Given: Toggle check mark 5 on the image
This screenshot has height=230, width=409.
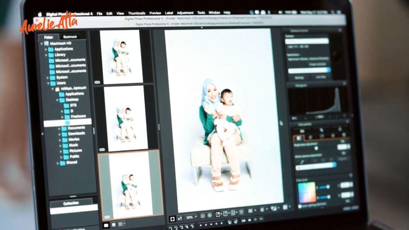Looking at the screenshot, I should (192, 226).
